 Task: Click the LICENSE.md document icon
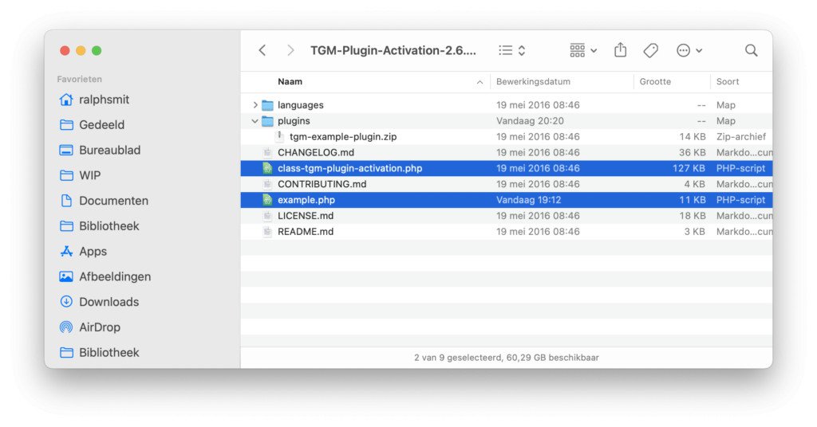click(x=267, y=216)
